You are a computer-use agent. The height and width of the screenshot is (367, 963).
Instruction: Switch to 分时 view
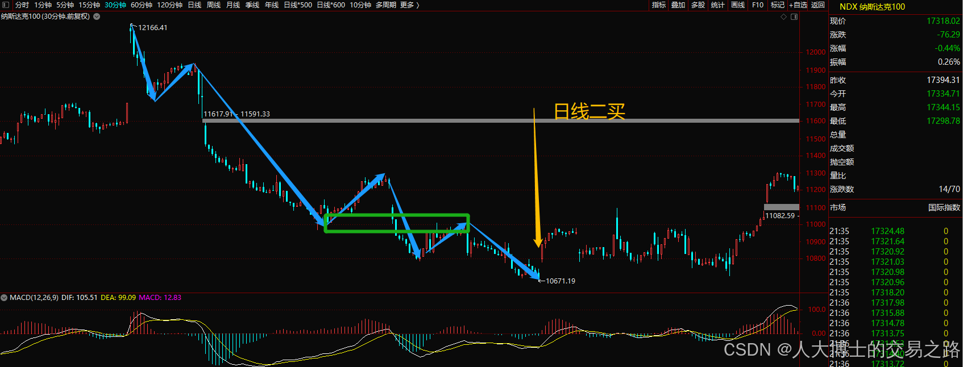point(22,5)
